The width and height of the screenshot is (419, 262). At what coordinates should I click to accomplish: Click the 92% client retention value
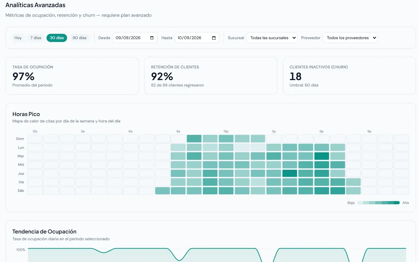pos(162,77)
